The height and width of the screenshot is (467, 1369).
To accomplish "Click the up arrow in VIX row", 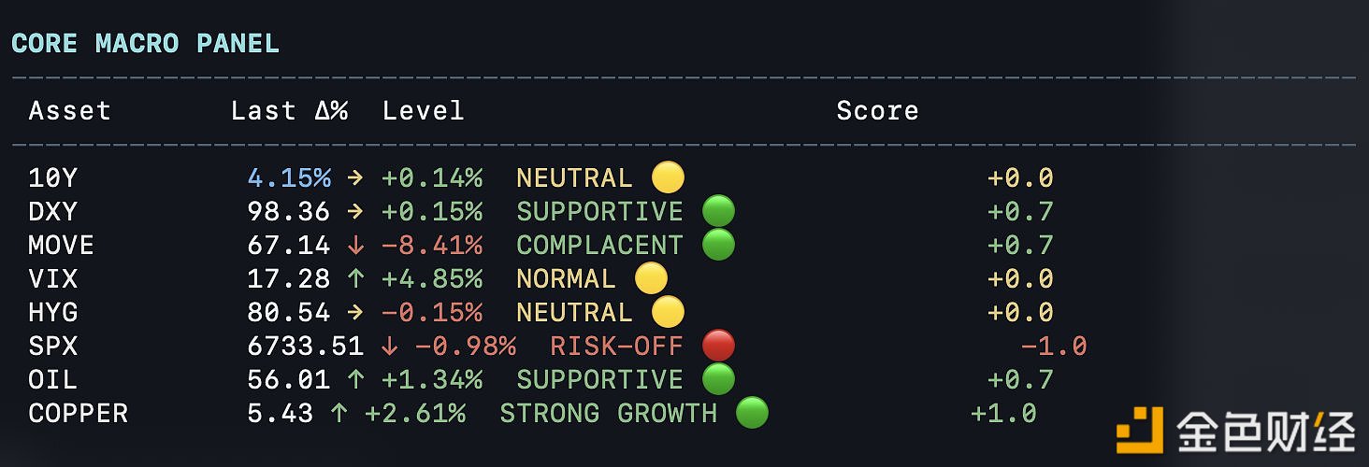I will (355, 279).
